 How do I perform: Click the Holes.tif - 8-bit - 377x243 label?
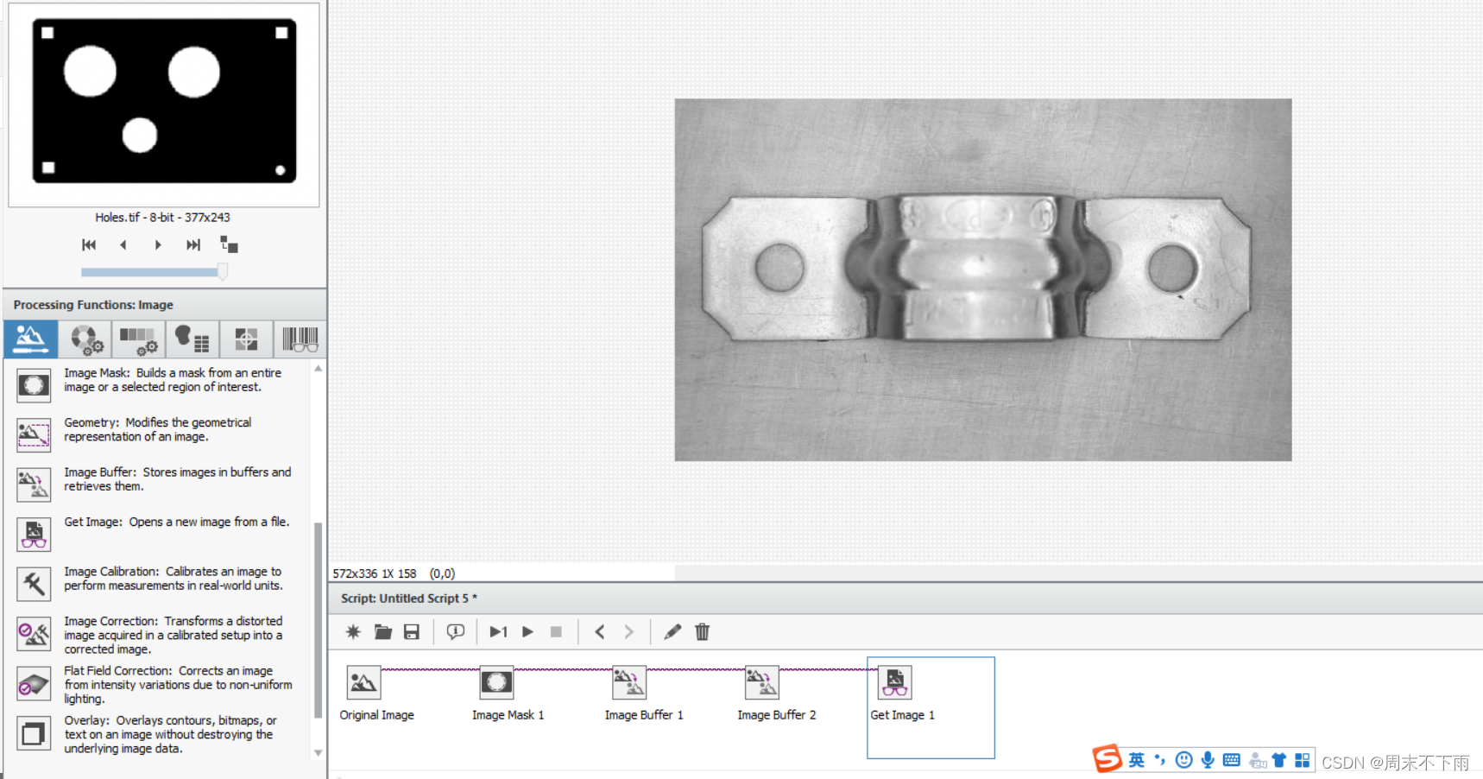(162, 218)
